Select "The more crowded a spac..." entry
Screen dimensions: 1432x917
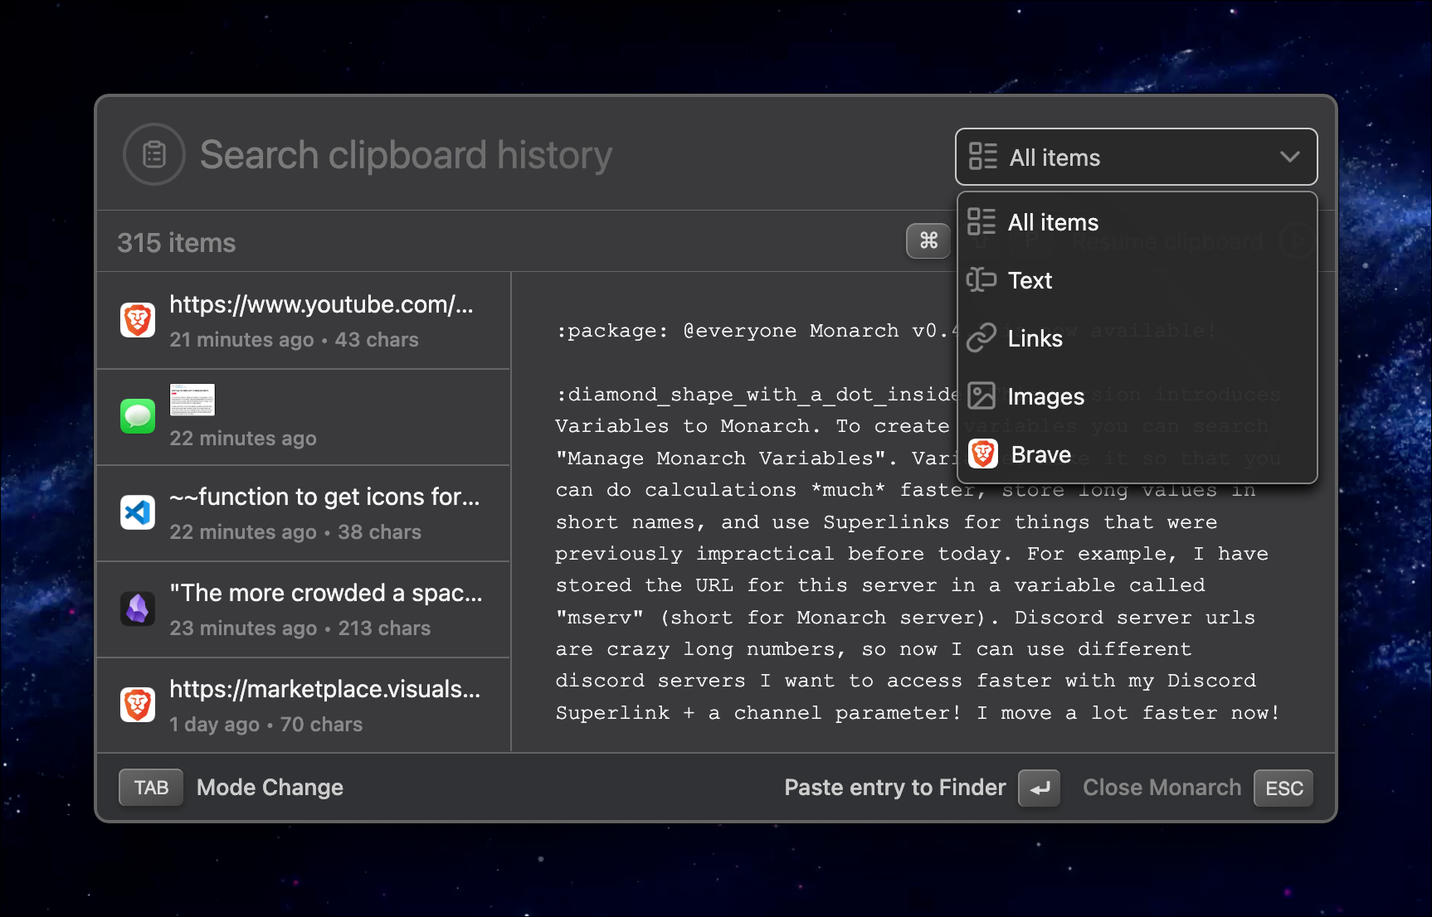[x=304, y=609]
